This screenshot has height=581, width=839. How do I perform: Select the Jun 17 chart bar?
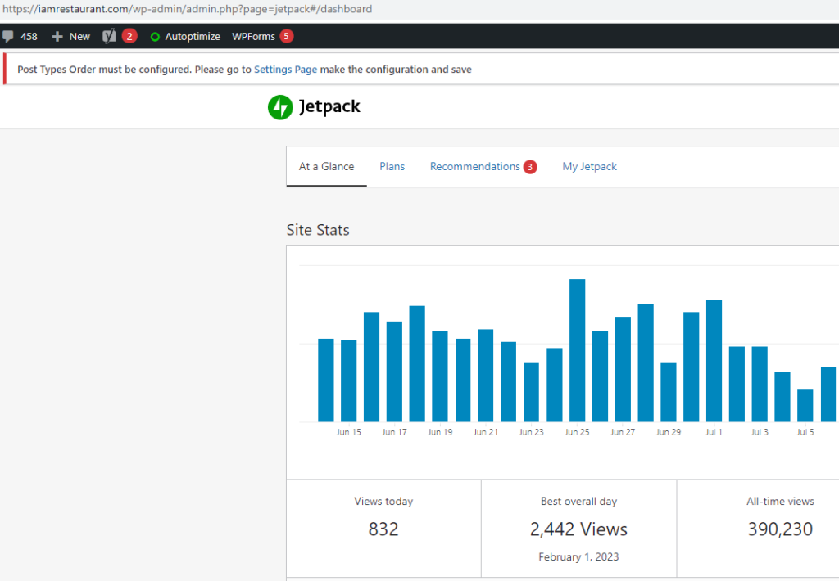394,372
